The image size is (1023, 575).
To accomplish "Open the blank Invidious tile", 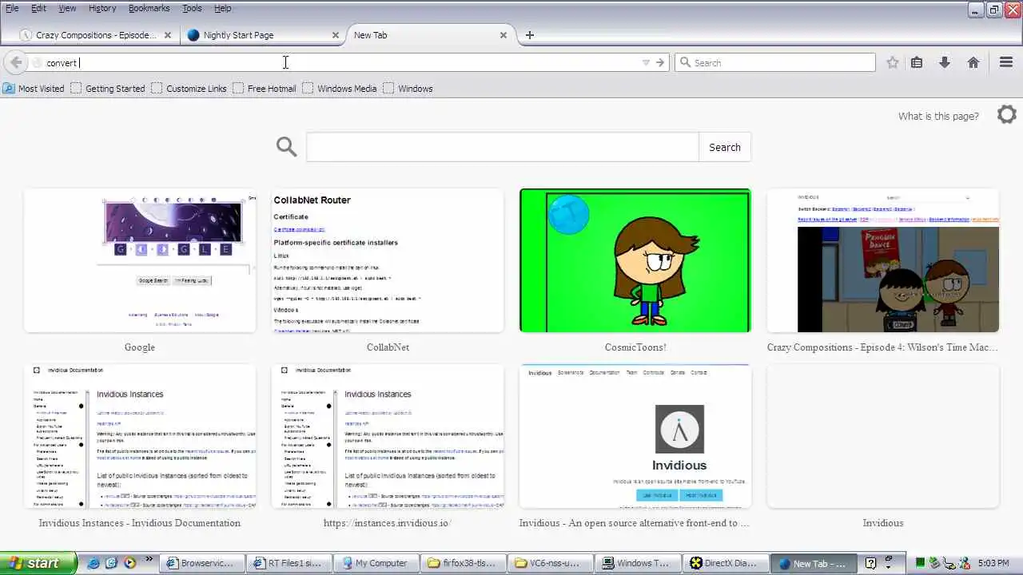I will click(883, 437).
